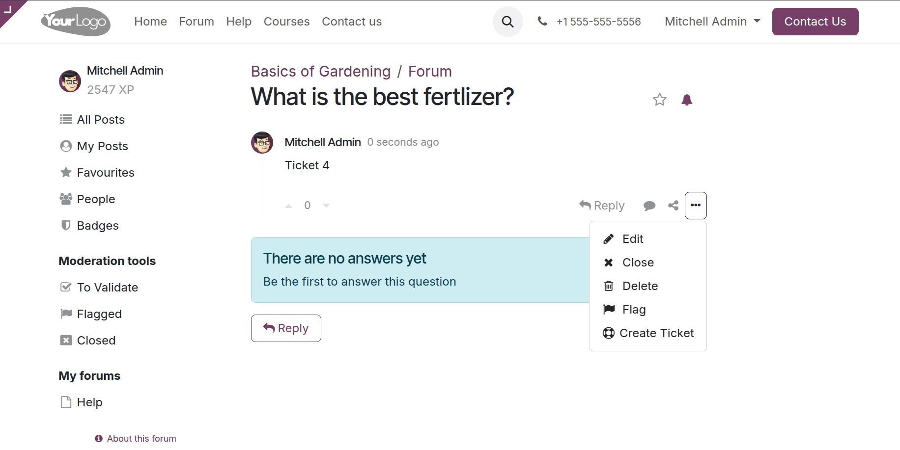Viewport: 900px width, 450px height.
Task: Open the comment bubble icon on the post
Action: click(x=649, y=205)
